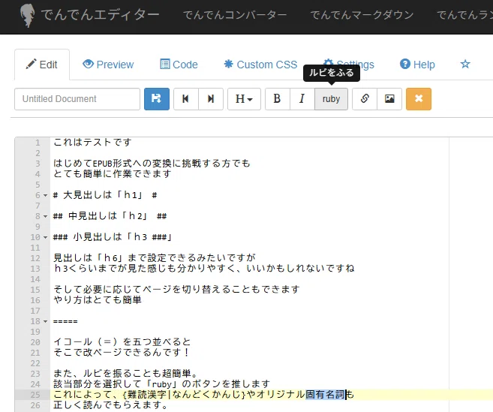Screen dimensions: 493x412
Task: Open the でんでんコンバーター link
Action: (x=235, y=15)
